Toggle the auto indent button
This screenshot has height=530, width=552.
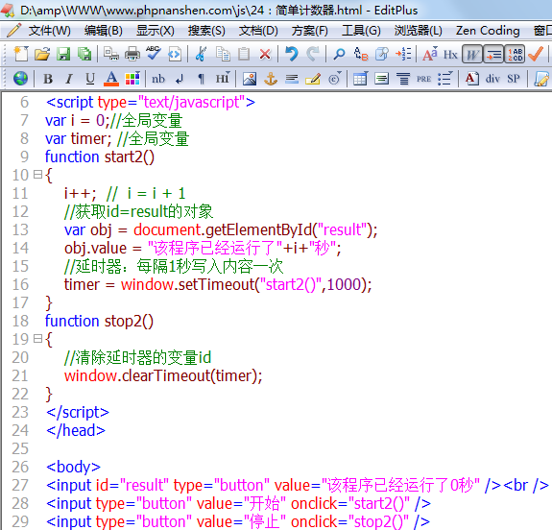[x=493, y=54]
